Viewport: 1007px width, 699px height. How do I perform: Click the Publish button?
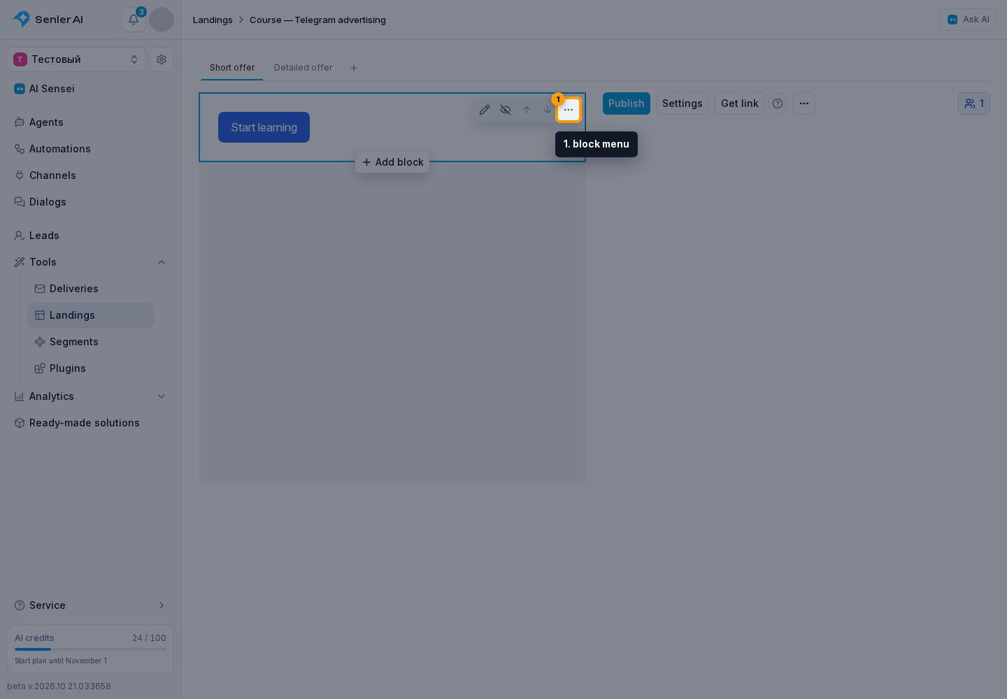tap(627, 103)
